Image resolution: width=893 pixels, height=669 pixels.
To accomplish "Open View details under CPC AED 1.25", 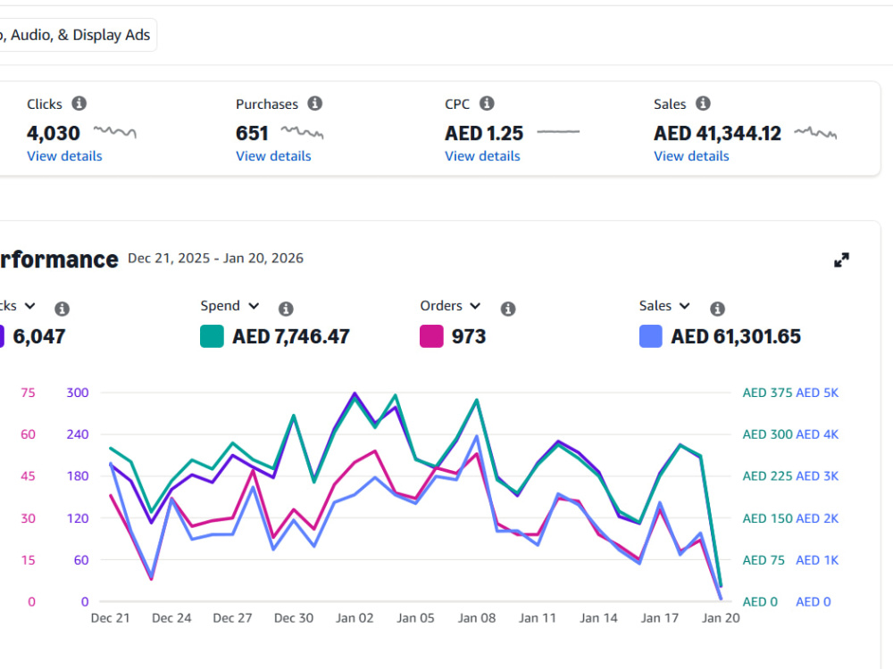I will [482, 156].
